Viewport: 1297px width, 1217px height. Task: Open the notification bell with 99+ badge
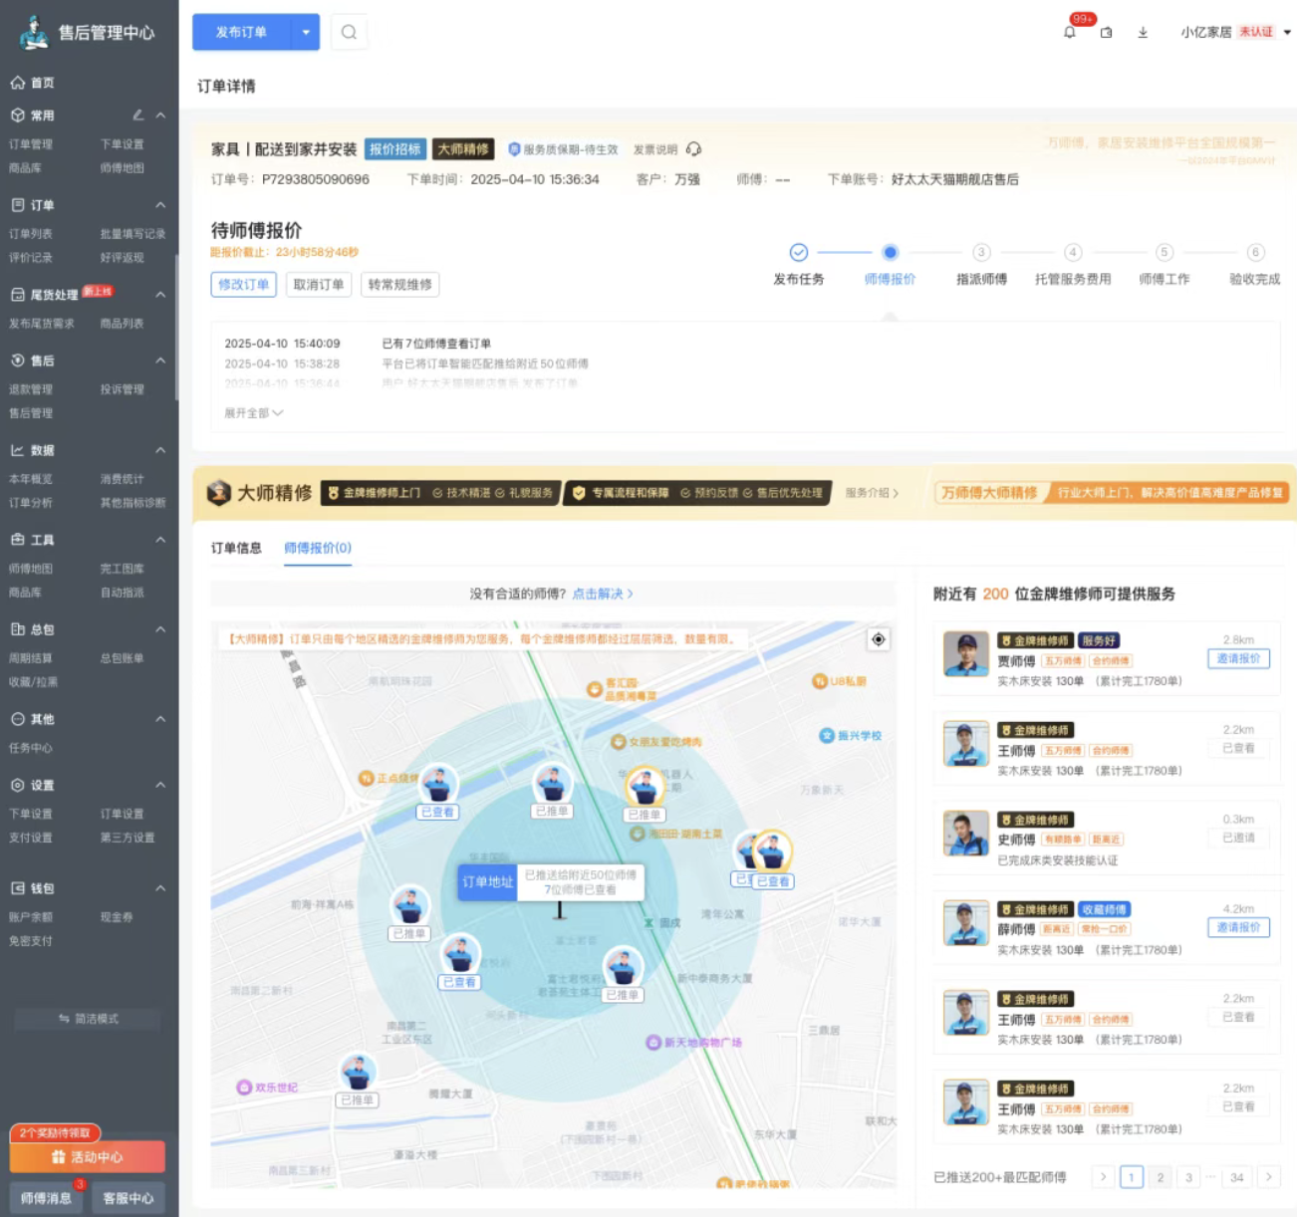[1070, 32]
